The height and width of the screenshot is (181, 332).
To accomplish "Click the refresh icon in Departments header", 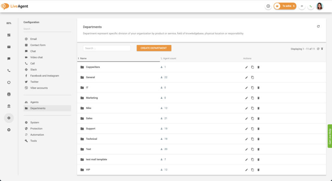I will 318,27.
